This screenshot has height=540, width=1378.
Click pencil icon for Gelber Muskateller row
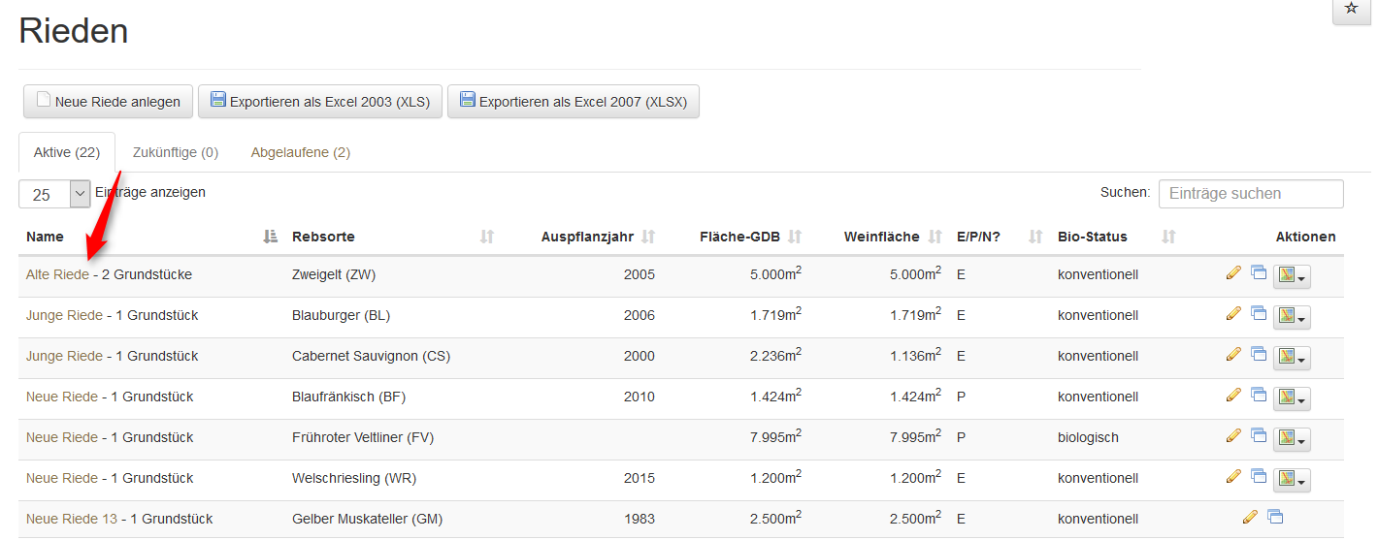(x=1250, y=518)
